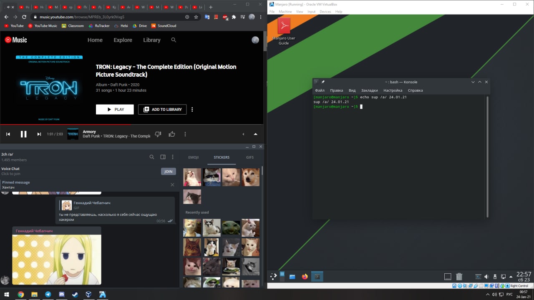
Task: Open the Manjaro User Guide desktop icon
Action: pos(284,32)
